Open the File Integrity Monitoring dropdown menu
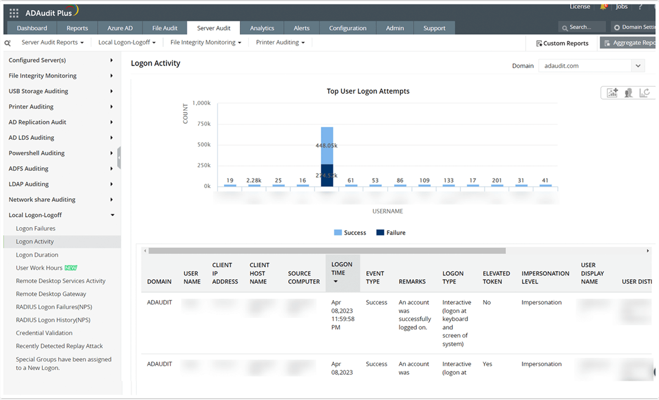 click(205, 42)
